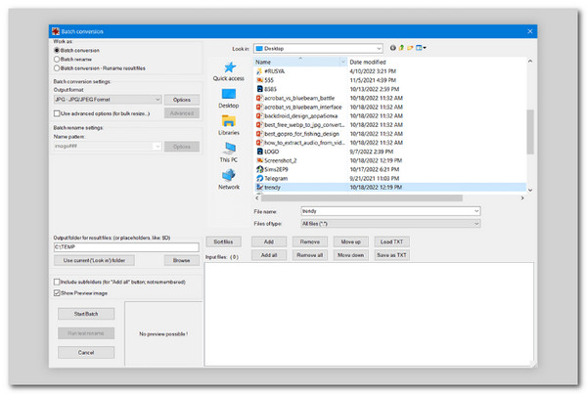Open Network in the places sidebar
The image size is (587, 394).
coord(228,179)
